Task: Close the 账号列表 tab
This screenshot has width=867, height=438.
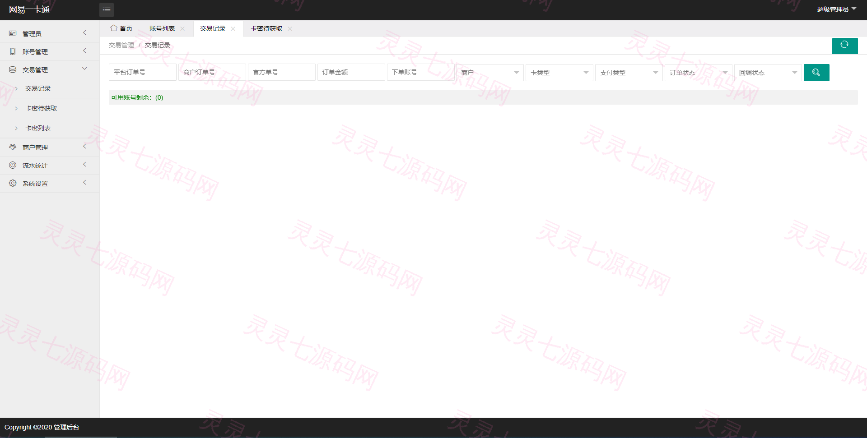Action: click(x=182, y=29)
